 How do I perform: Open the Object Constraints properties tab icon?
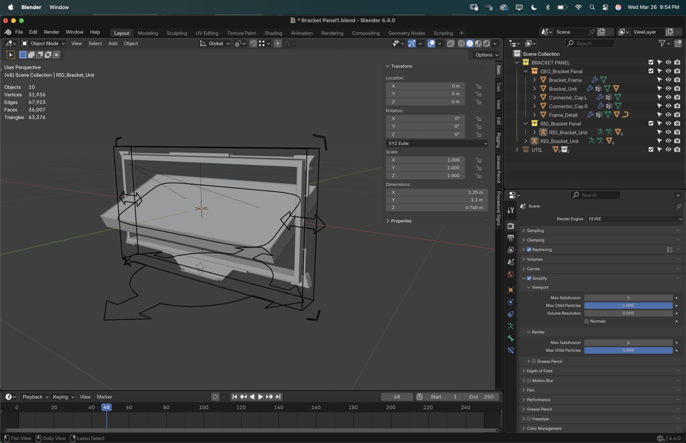[x=510, y=314]
